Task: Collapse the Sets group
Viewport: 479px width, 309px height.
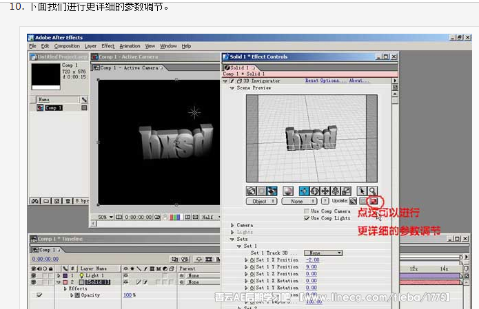Action: click(x=232, y=239)
